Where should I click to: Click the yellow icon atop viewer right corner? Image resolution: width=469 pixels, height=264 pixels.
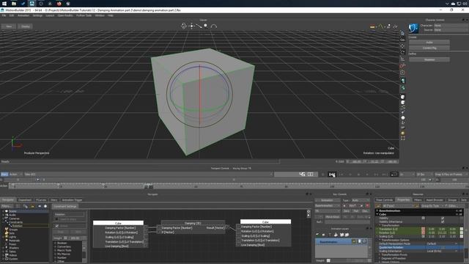[372, 26]
